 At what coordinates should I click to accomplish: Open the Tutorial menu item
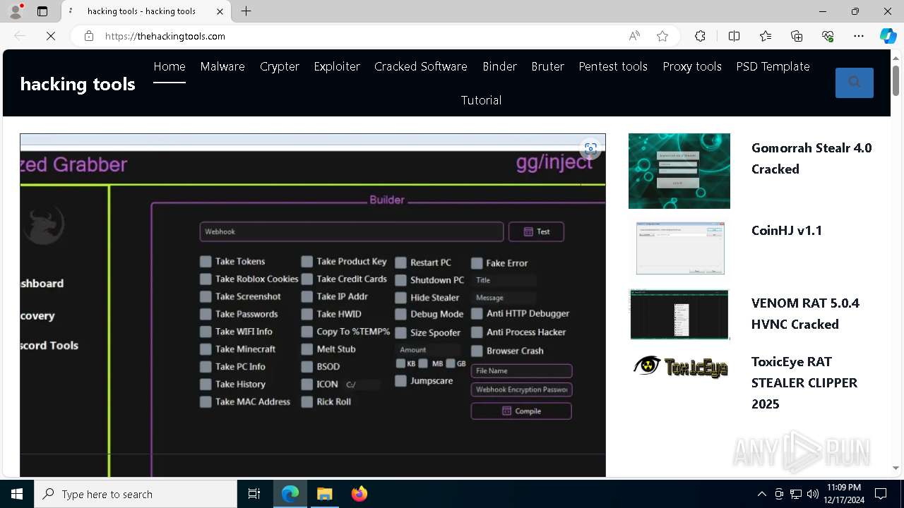pyautogui.click(x=481, y=100)
